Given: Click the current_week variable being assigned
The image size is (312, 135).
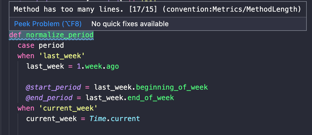Looking at the screenshot, I should coord(52,118).
